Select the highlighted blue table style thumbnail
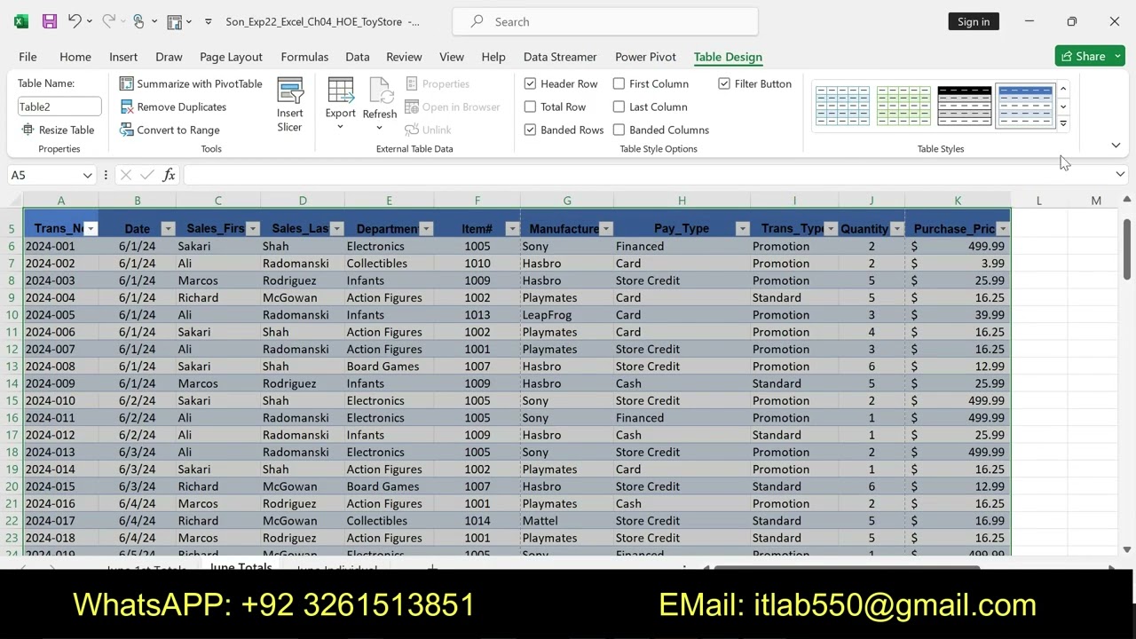This screenshot has width=1136, height=639. click(1025, 106)
